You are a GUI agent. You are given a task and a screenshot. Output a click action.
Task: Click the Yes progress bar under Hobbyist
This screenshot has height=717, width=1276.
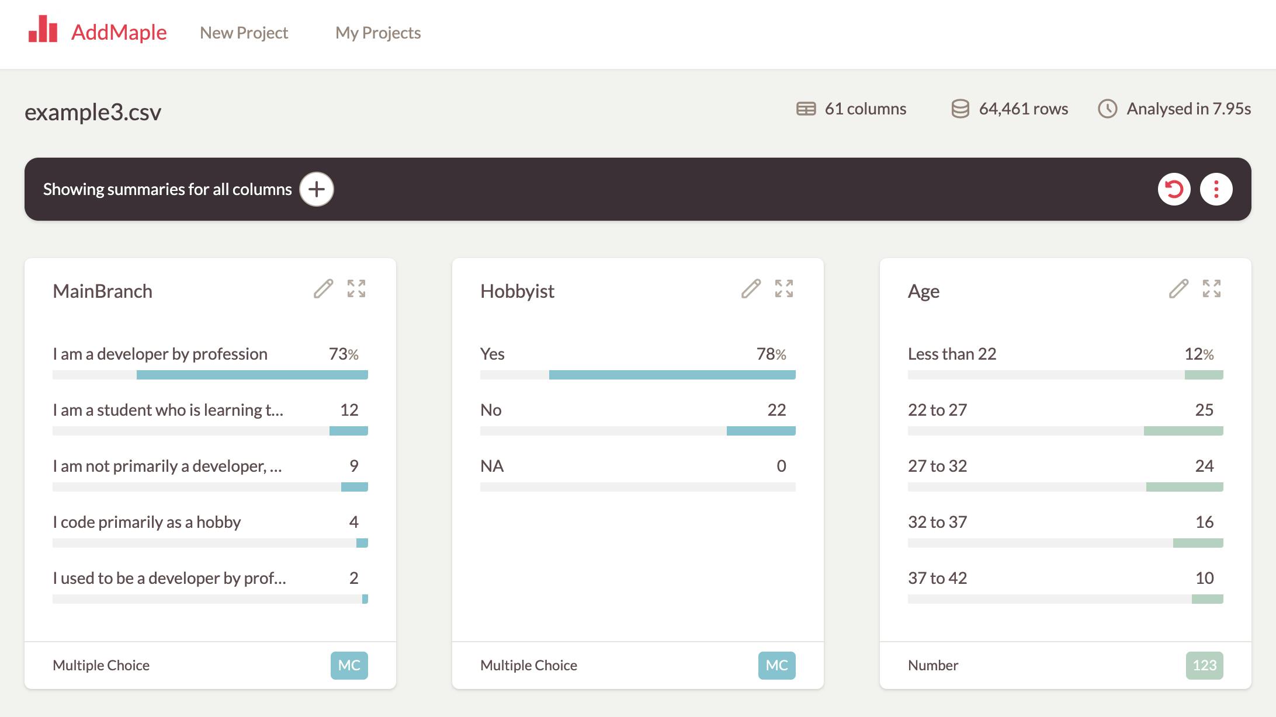[637, 374]
